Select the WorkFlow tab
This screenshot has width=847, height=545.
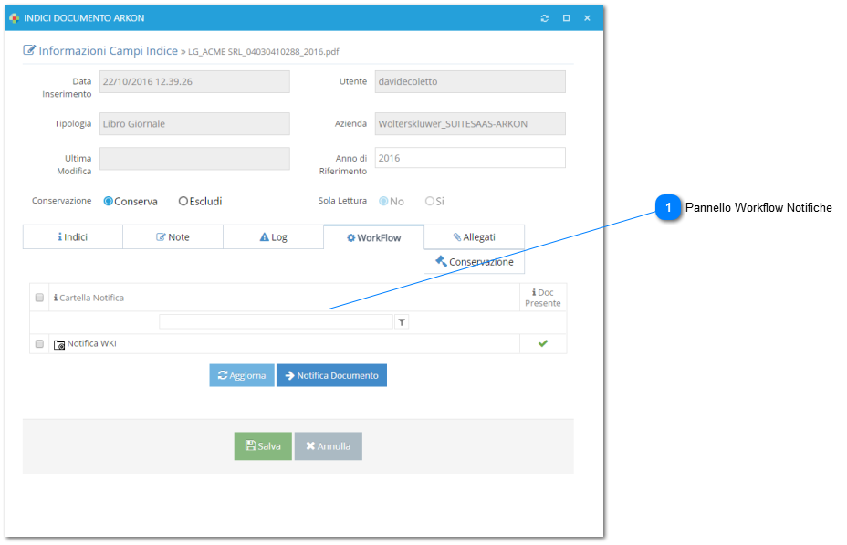[x=374, y=237]
